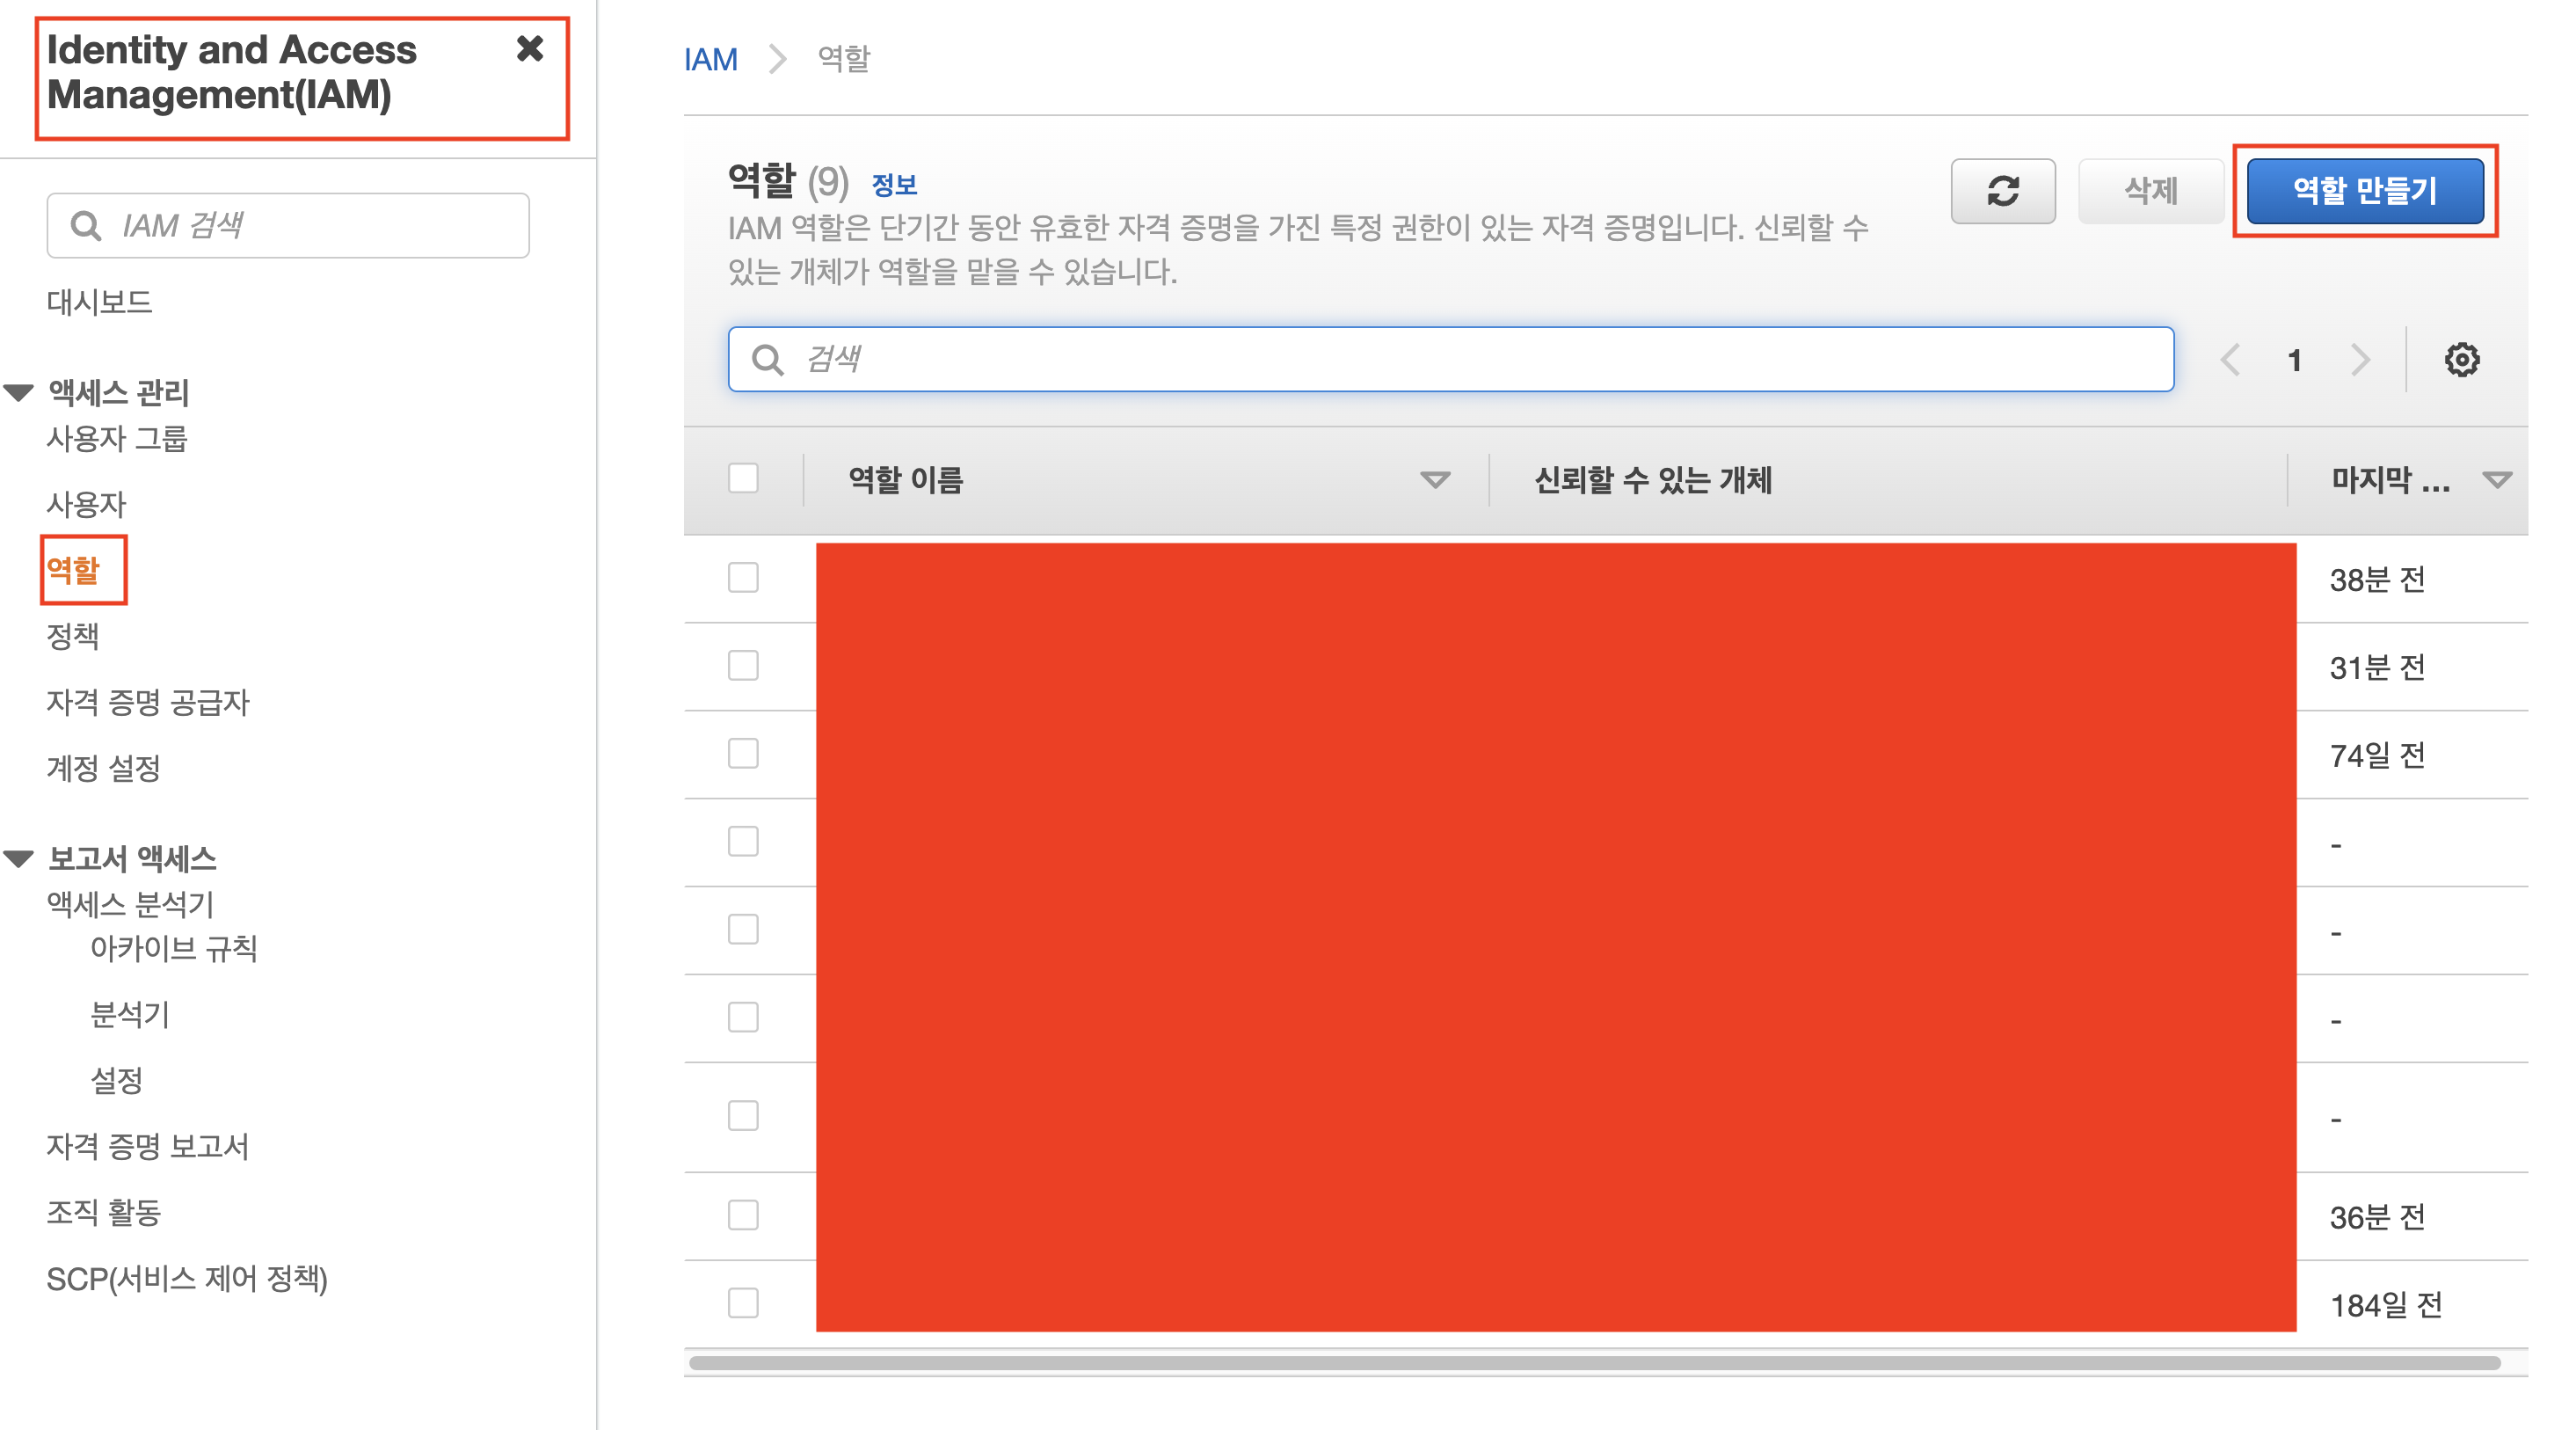Toggle the second row checkbox in list
Image resolution: width=2576 pixels, height=1430 pixels.
pos(743,662)
